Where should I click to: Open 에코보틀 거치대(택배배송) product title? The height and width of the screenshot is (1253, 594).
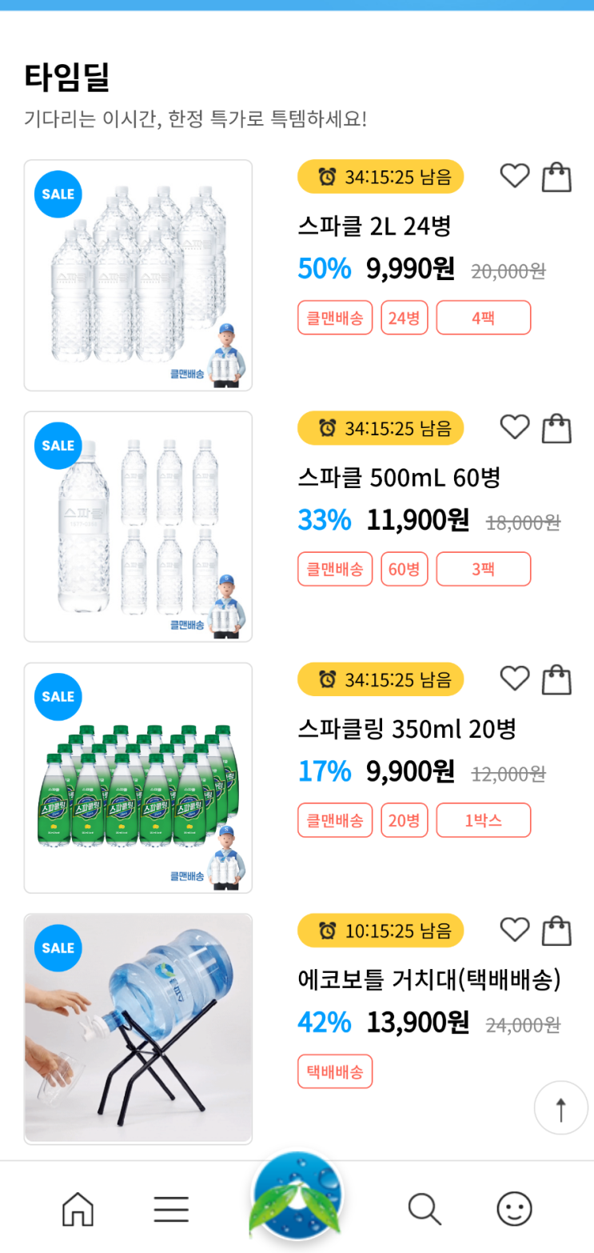pos(429,980)
